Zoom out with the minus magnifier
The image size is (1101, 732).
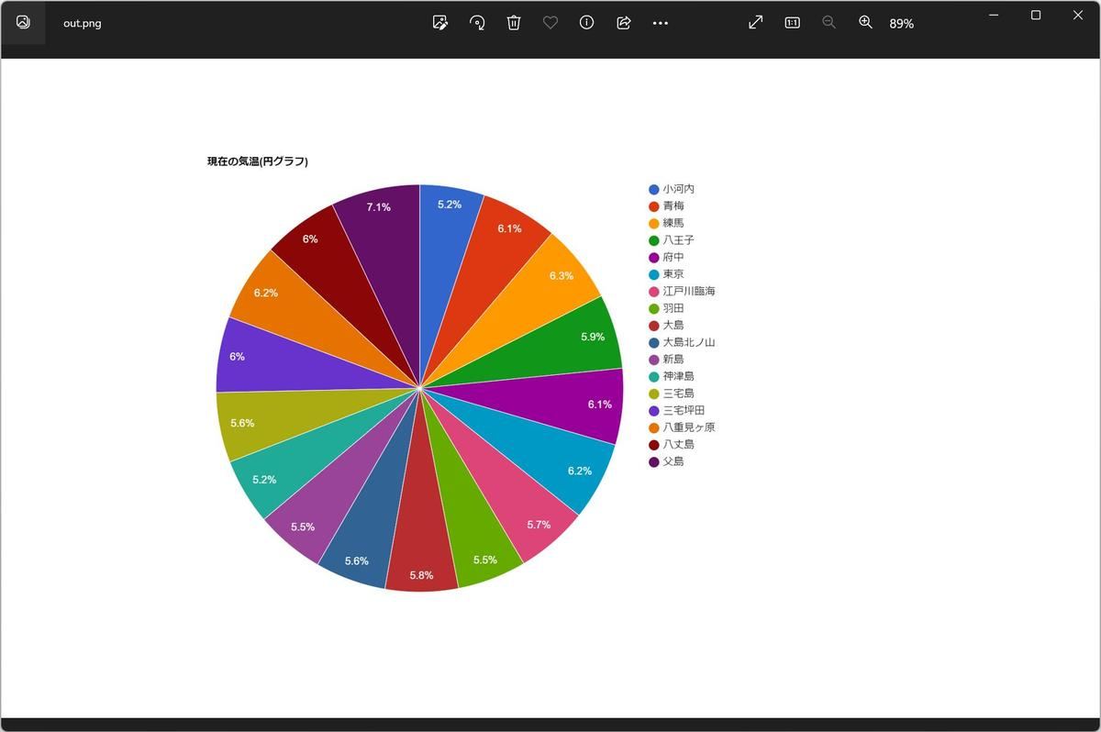click(x=829, y=22)
